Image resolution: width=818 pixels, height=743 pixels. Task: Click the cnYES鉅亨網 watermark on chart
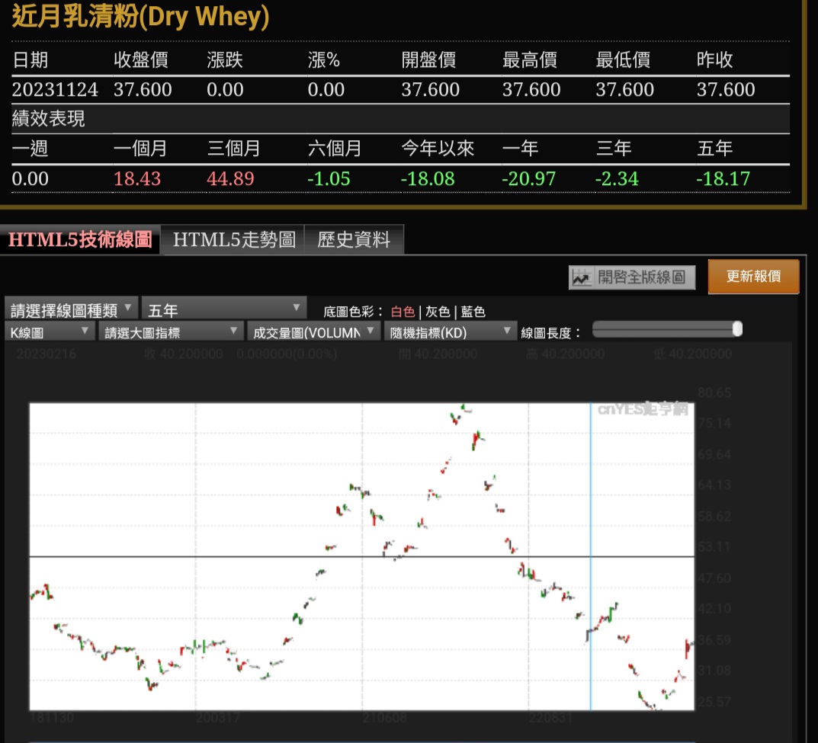coord(643,409)
